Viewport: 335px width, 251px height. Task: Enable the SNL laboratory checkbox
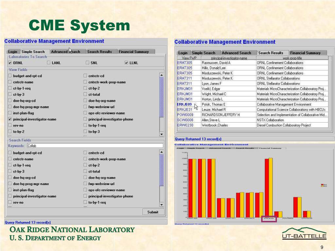click(87, 63)
